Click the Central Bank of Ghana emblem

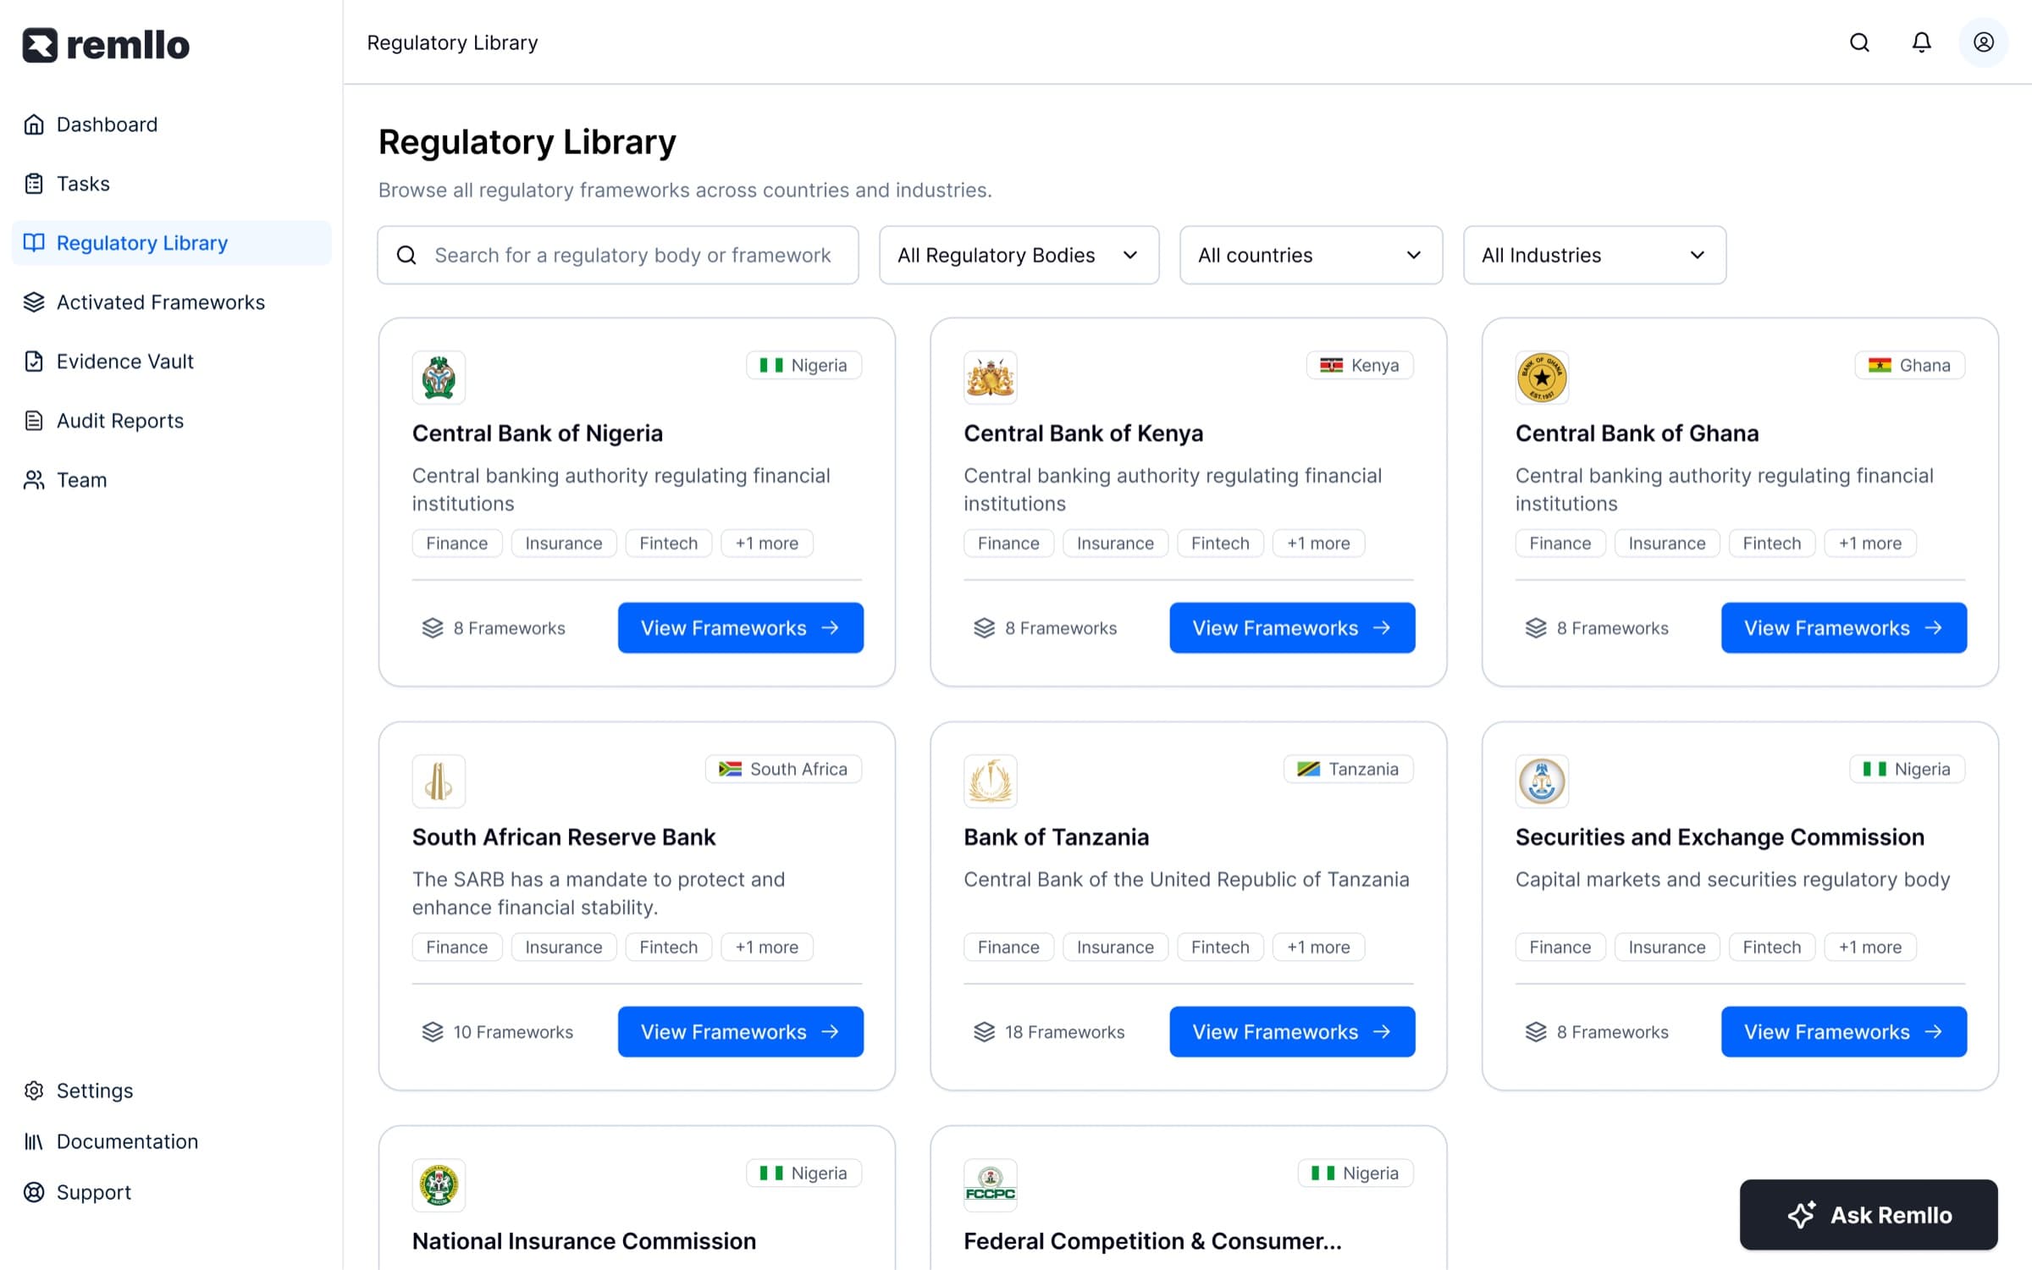[x=1542, y=378]
